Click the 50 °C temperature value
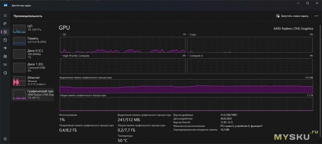 pyautogui.click(x=122, y=140)
